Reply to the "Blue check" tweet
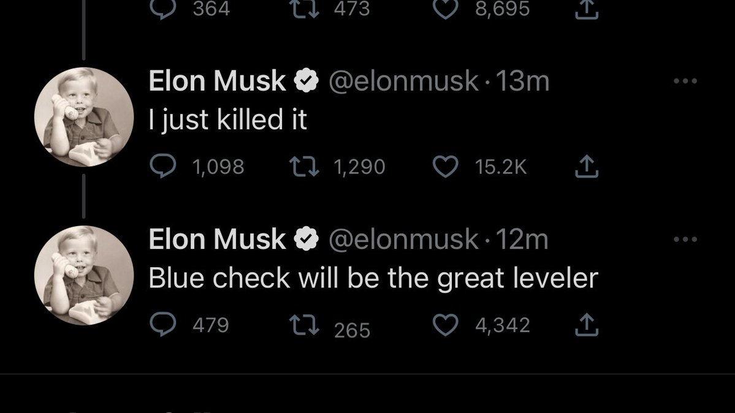735x413 pixels. coord(162,325)
